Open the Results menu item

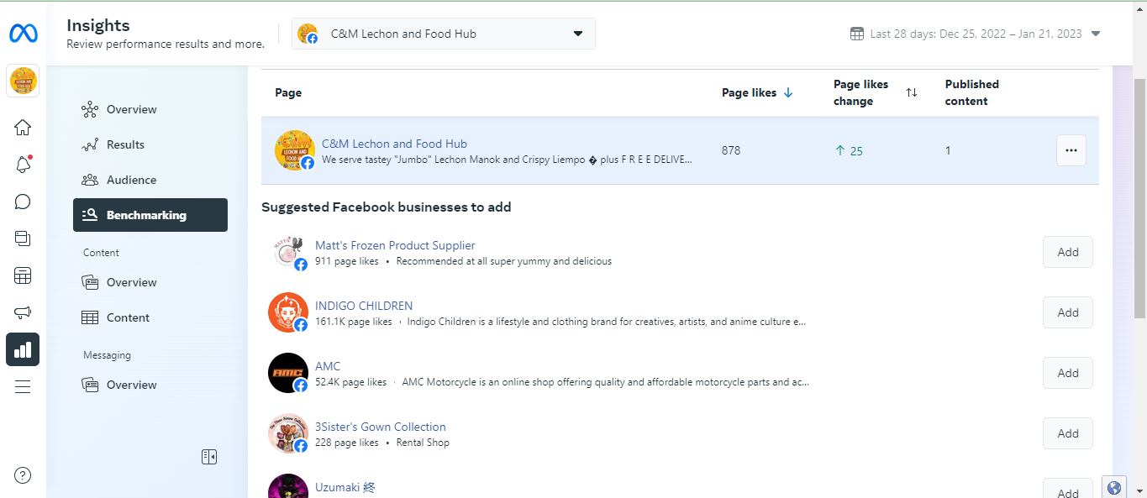[125, 144]
